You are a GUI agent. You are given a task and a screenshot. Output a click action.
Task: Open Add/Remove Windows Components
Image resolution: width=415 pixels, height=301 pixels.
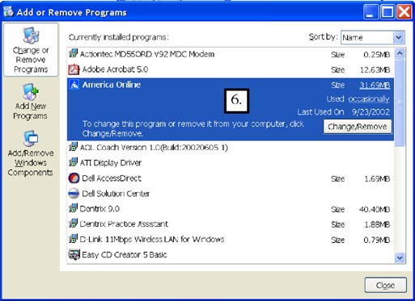pyautogui.click(x=31, y=153)
